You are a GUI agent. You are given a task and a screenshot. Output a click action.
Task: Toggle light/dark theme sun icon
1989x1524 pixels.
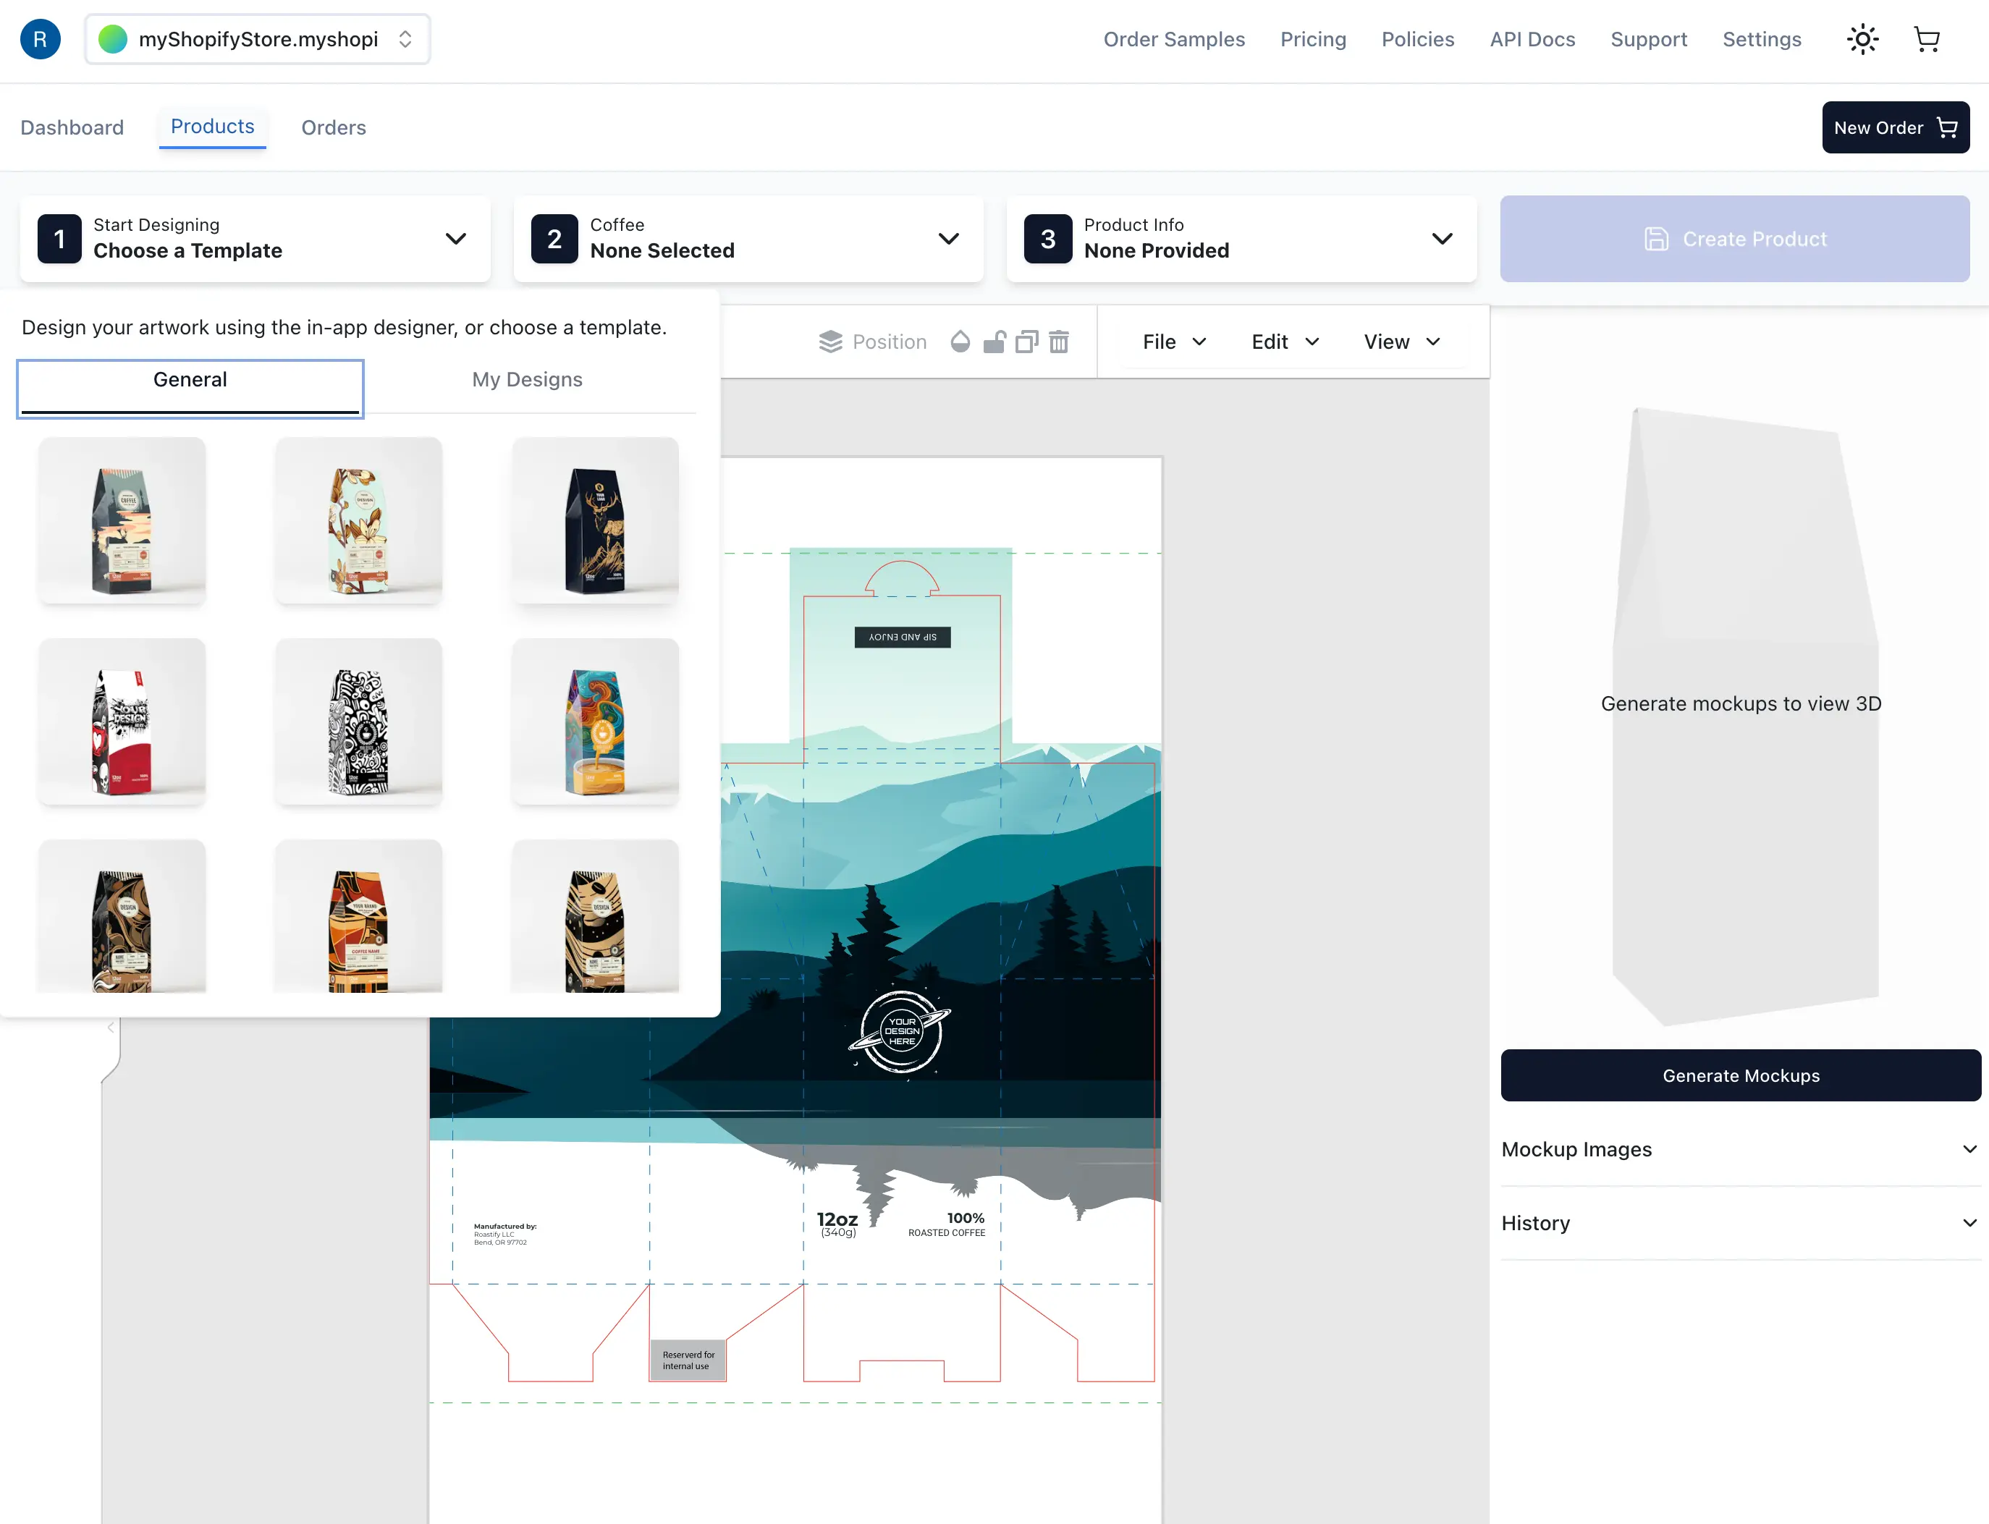pos(1862,39)
